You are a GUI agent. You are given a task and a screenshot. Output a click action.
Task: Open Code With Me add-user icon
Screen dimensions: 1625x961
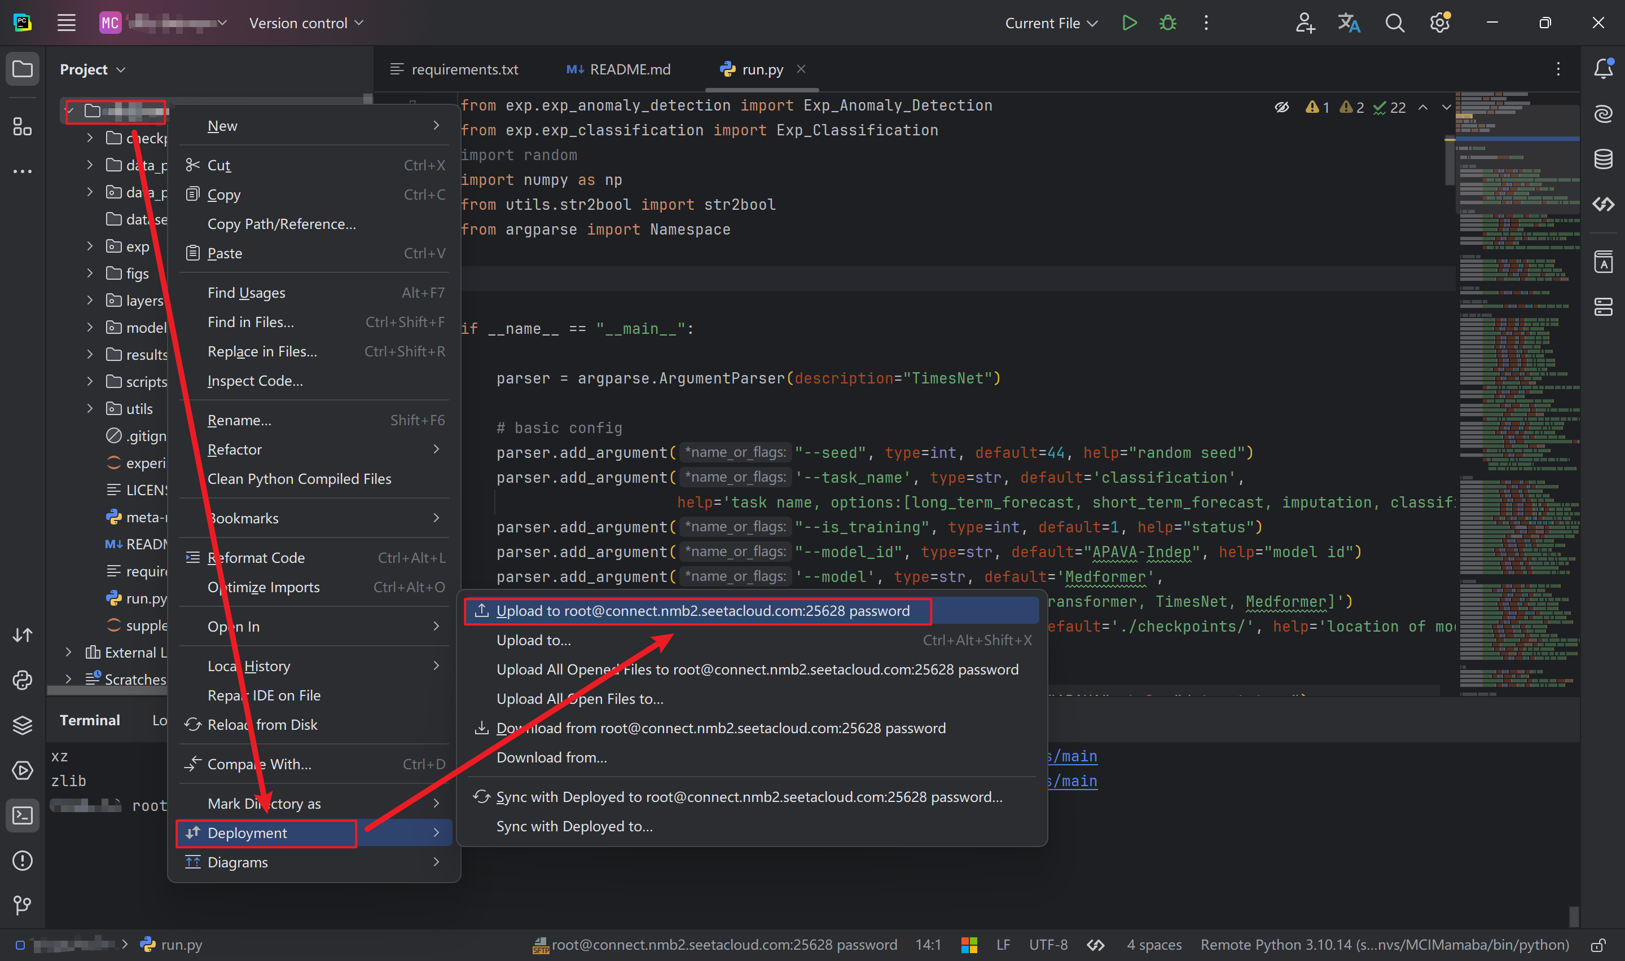pyautogui.click(x=1305, y=23)
